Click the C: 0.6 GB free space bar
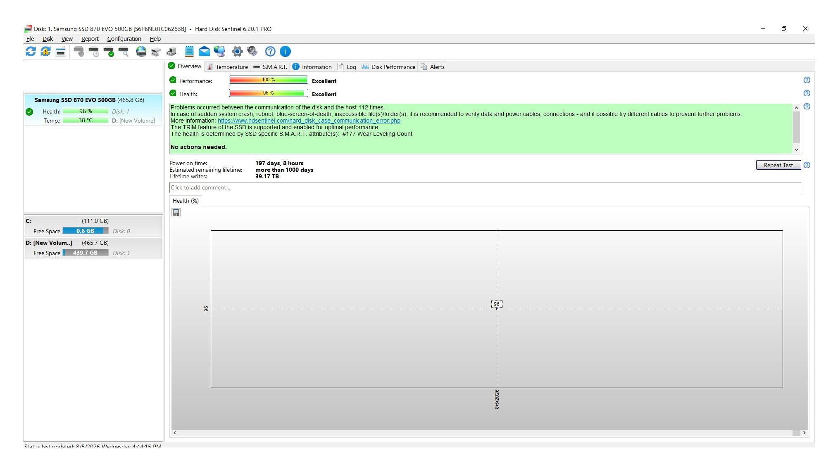 click(x=86, y=231)
